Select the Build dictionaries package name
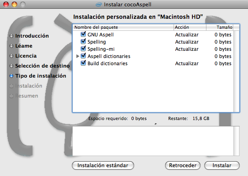 click(108, 64)
